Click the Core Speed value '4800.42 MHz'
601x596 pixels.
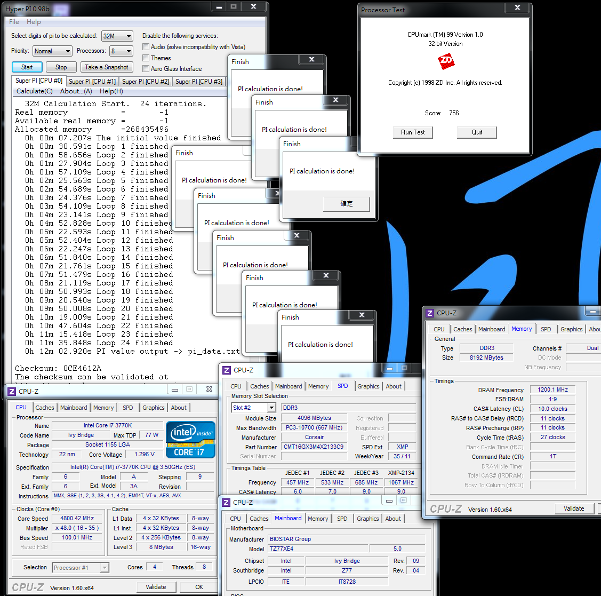[77, 518]
